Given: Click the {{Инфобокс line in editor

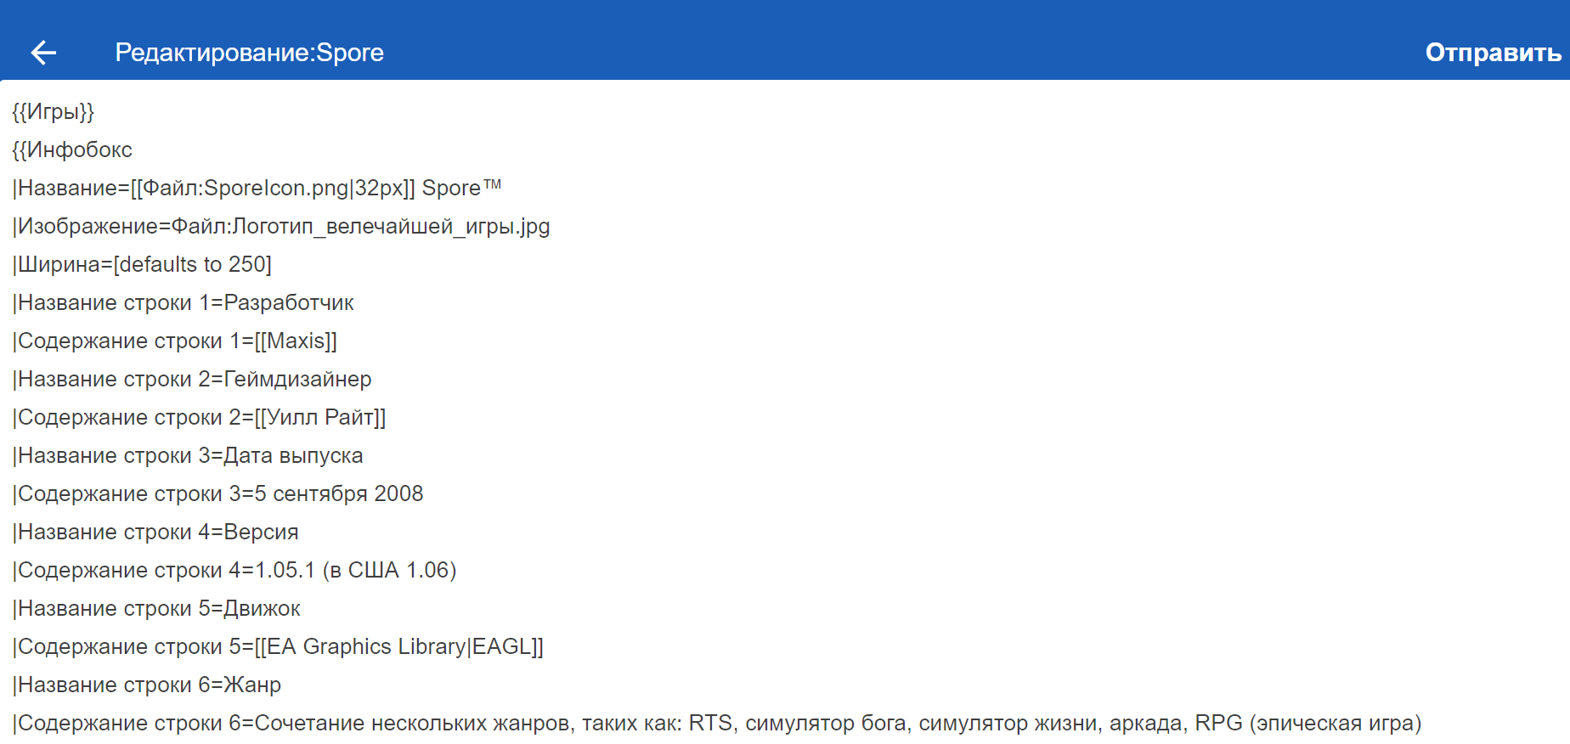Looking at the screenshot, I should (x=72, y=149).
